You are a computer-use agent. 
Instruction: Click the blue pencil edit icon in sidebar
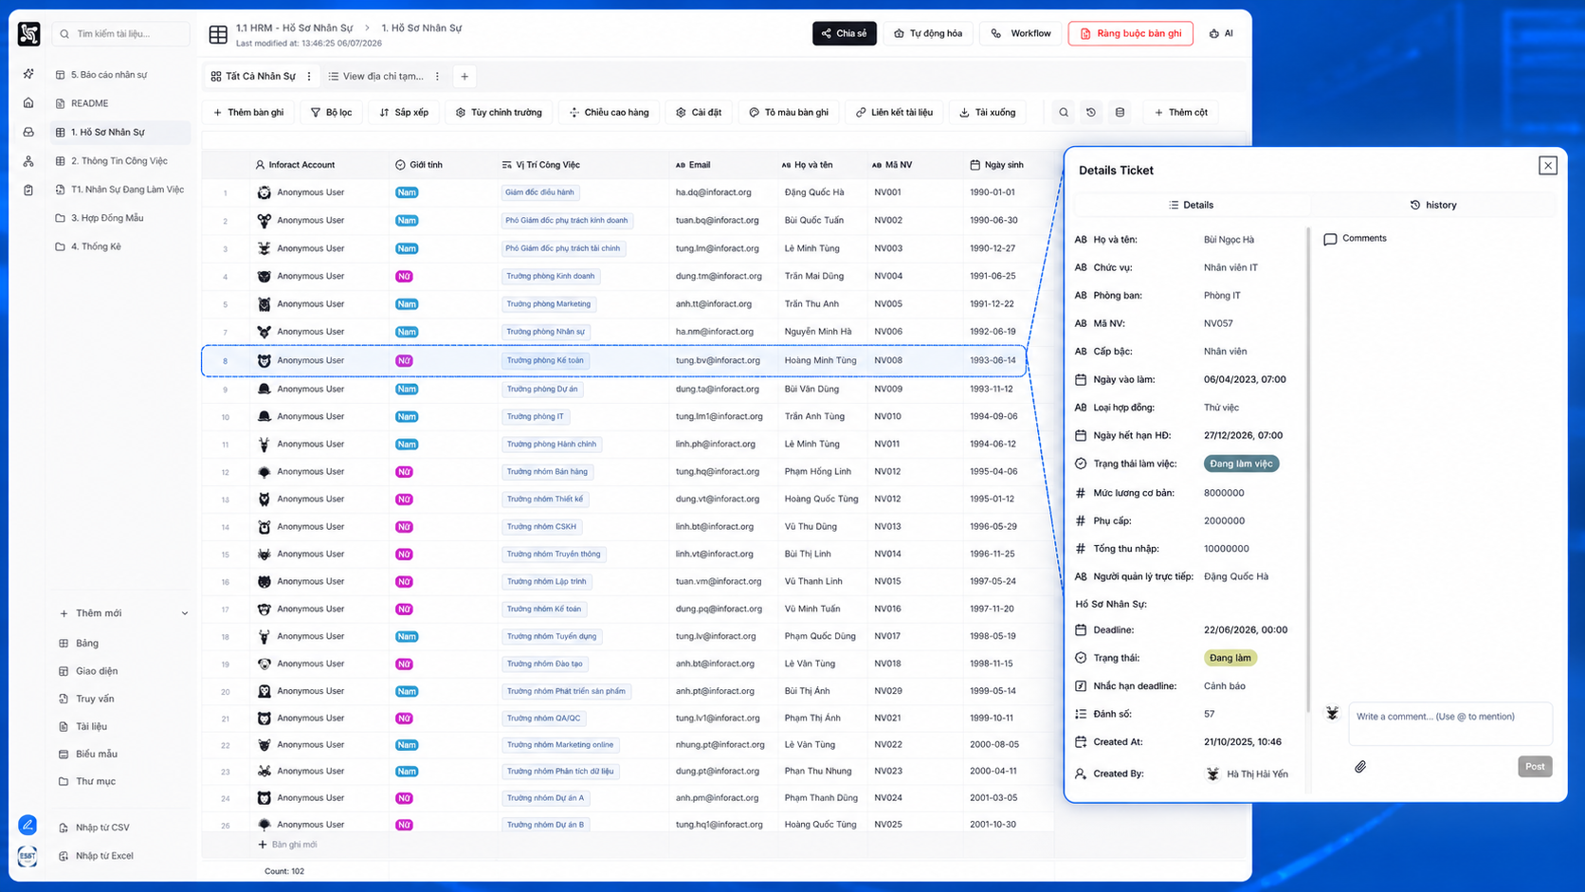pos(27,825)
